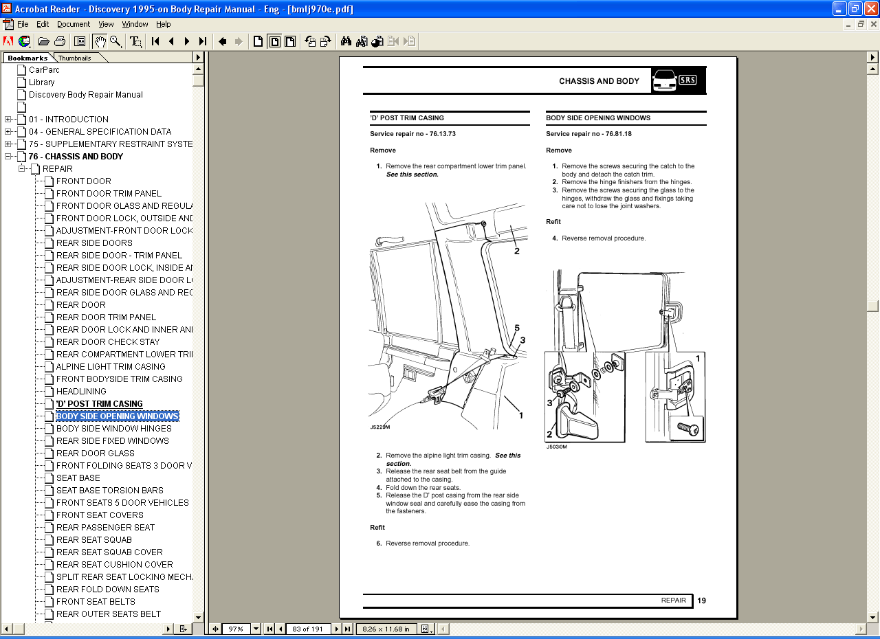Image resolution: width=880 pixels, height=639 pixels.
Task: Collapse the REPAIR bookmark branch
Action: point(22,169)
